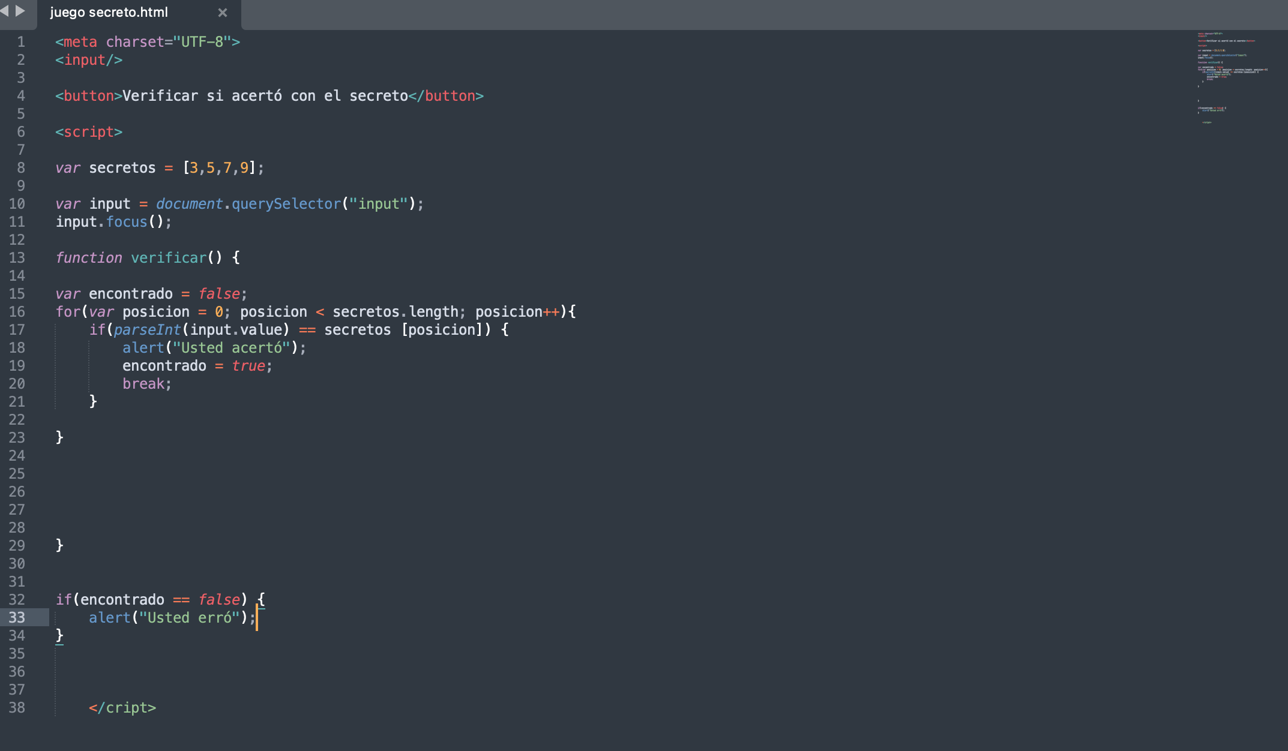This screenshot has width=1288, height=751.
Task: Click 'secretos.length' in the for loop
Action: [396, 312]
